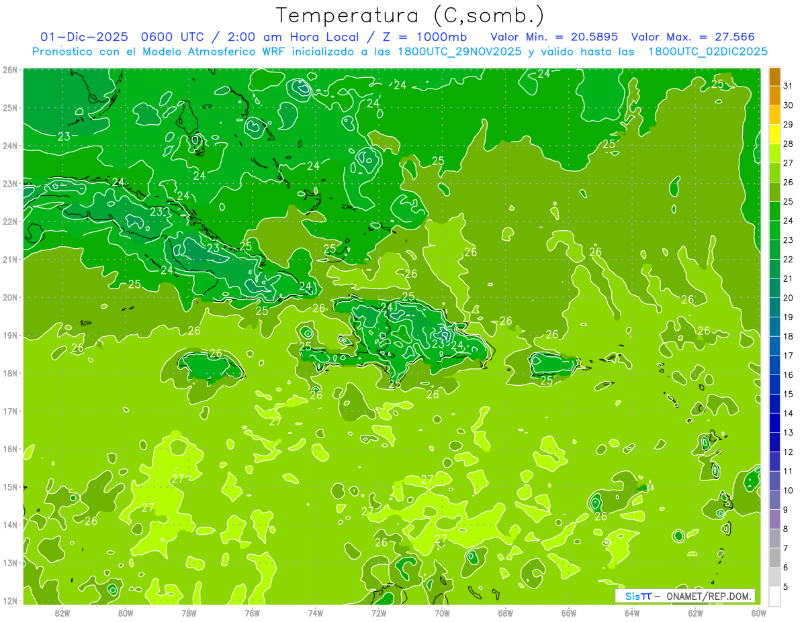Click the blue 'Sis' logo text

click(633, 596)
